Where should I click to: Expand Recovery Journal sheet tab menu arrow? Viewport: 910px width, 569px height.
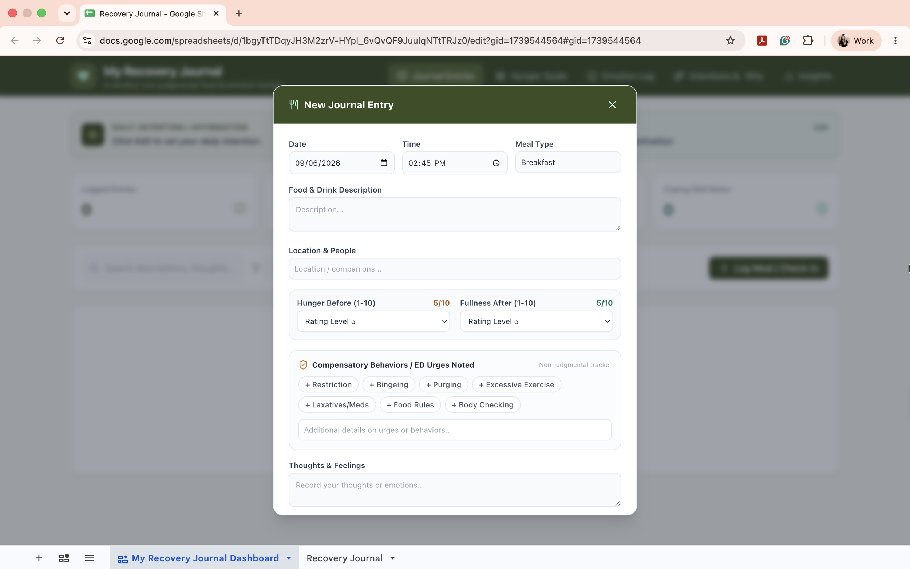tap(392, 558)
